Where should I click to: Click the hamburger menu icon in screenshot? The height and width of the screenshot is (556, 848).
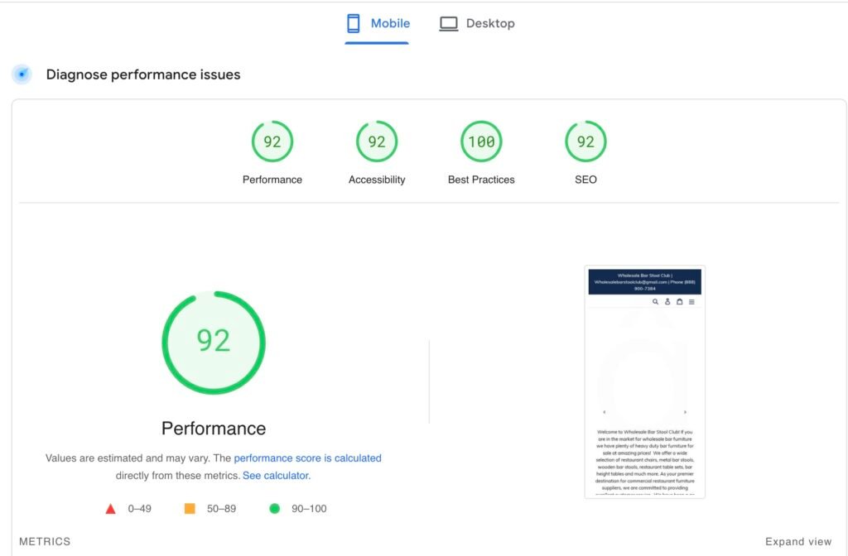coord(691,302)
